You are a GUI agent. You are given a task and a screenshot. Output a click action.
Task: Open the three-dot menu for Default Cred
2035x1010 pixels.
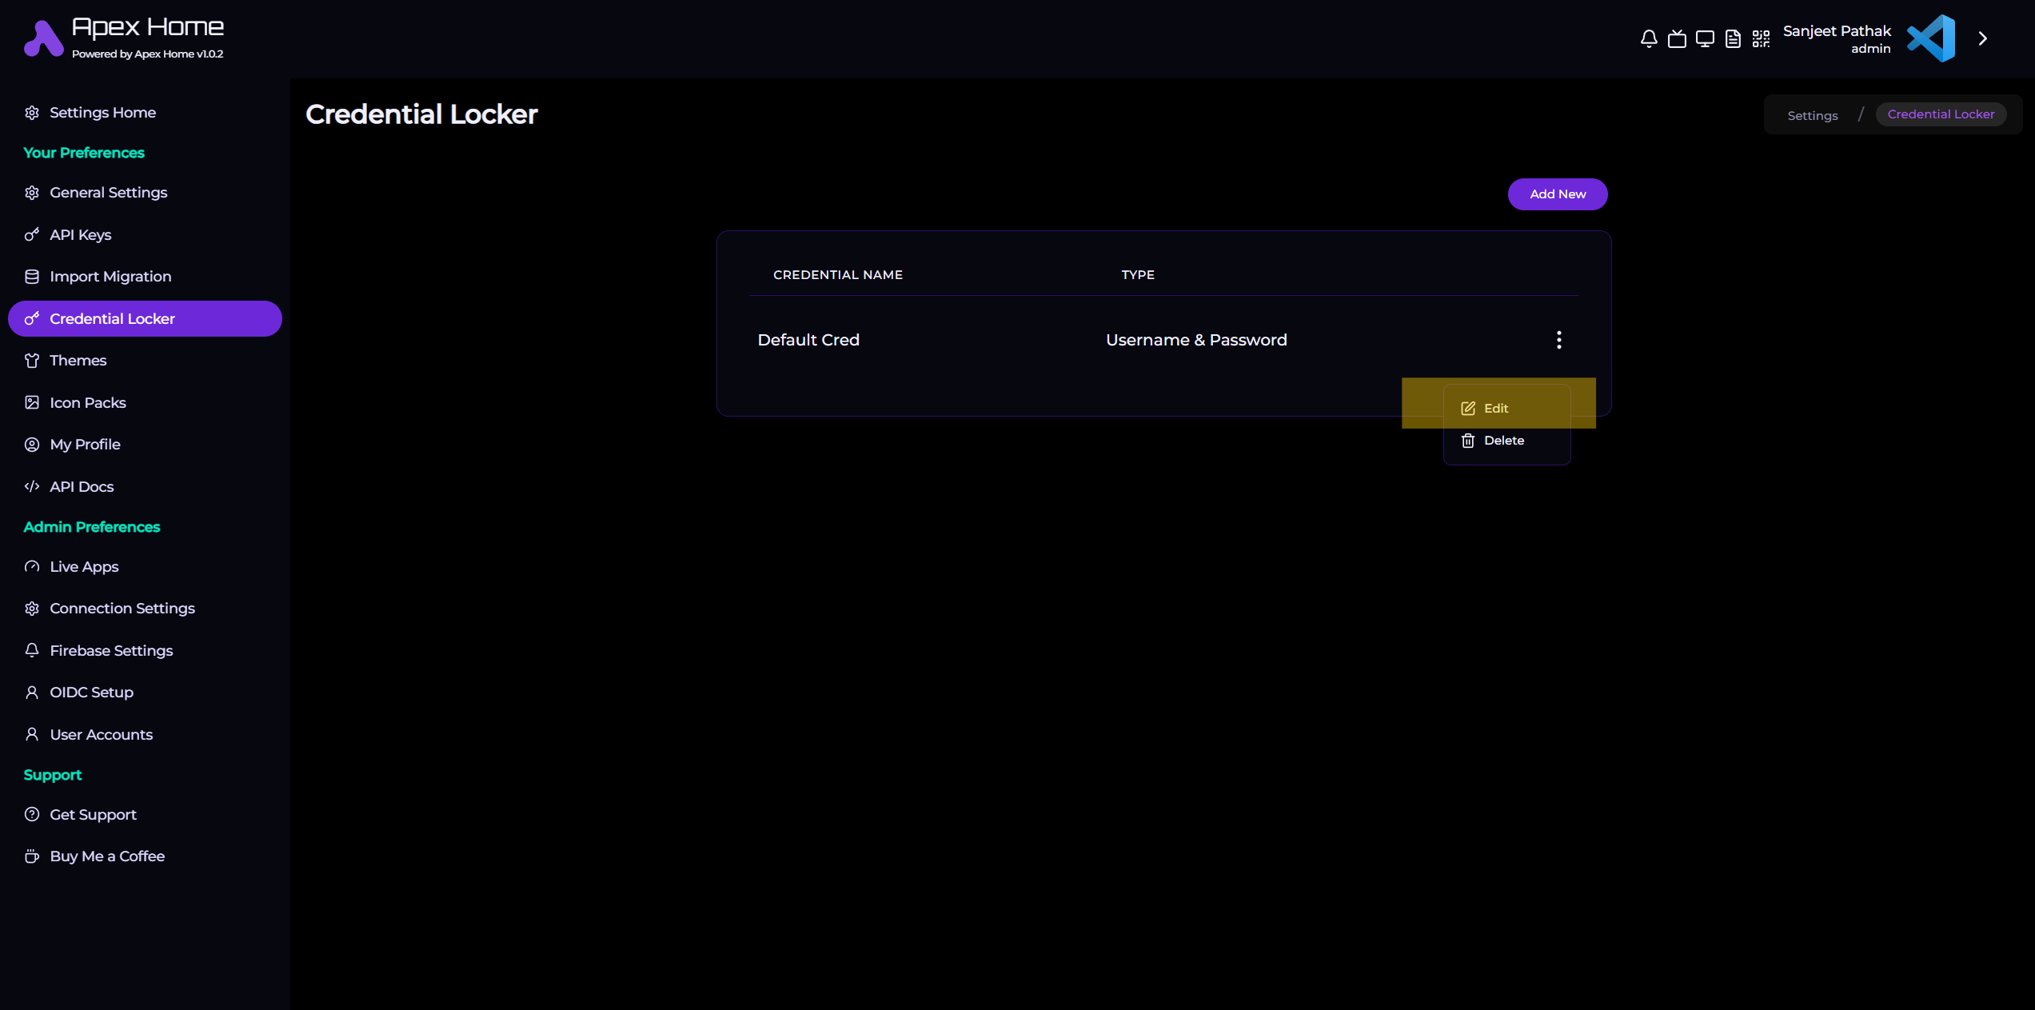pos(1558,340)
